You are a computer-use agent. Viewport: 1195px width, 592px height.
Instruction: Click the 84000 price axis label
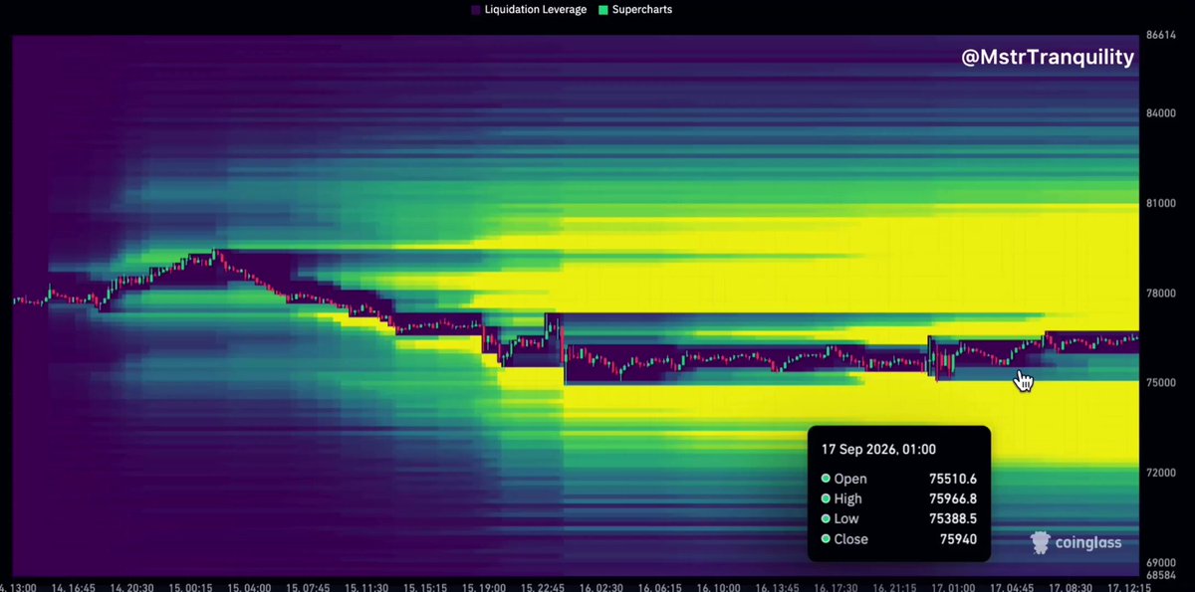[x=1161, y=113]
